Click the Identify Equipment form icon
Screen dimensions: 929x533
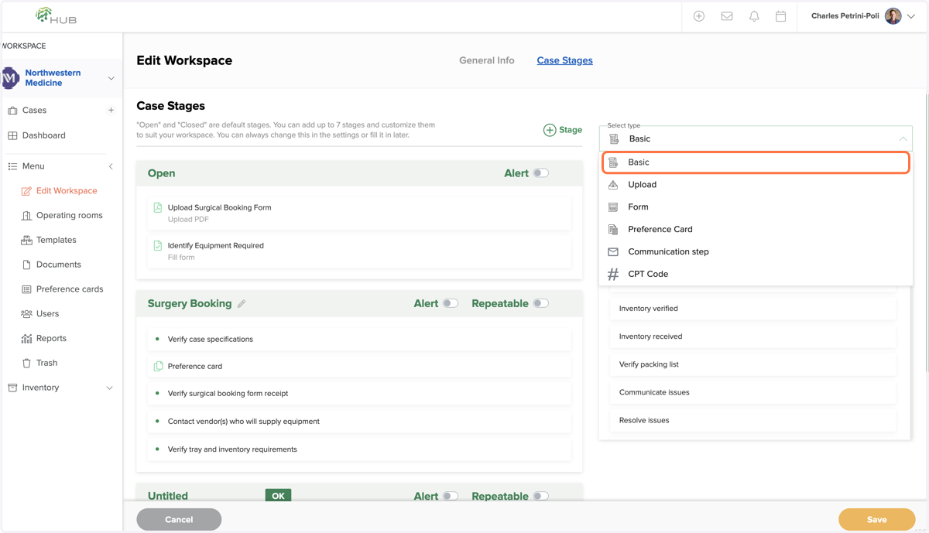[158, 245]
